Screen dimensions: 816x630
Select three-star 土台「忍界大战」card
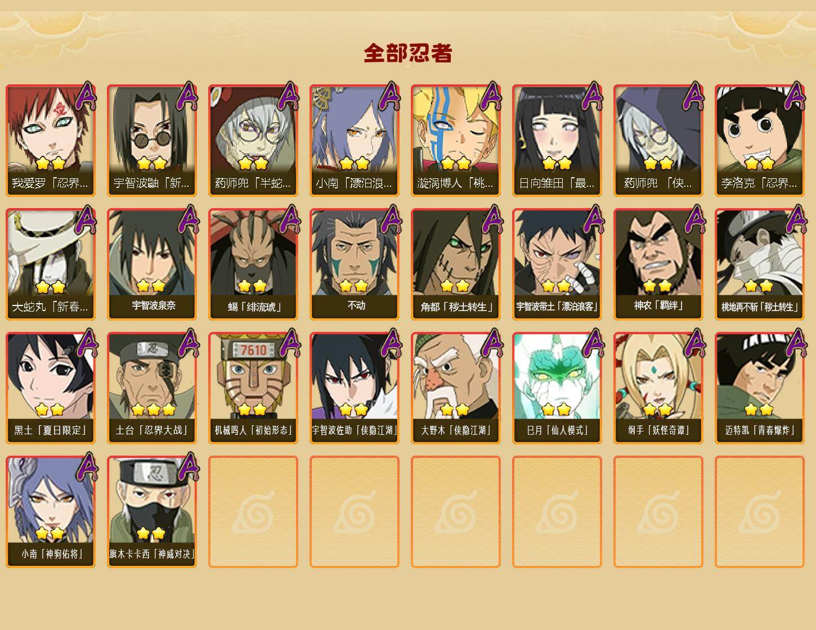point(152,388)
